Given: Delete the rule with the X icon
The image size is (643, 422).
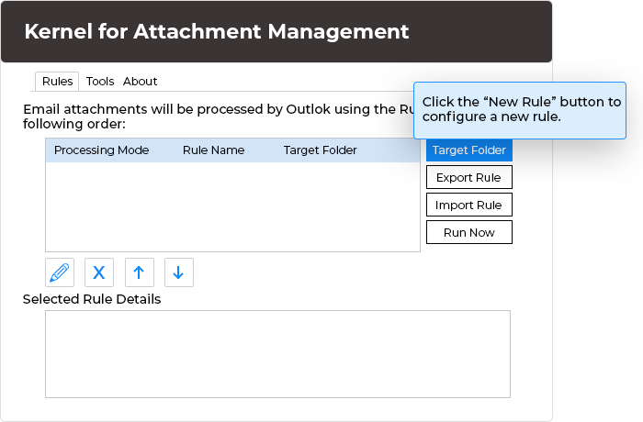Looking at the screenshot, I should (x=99, y=272).
